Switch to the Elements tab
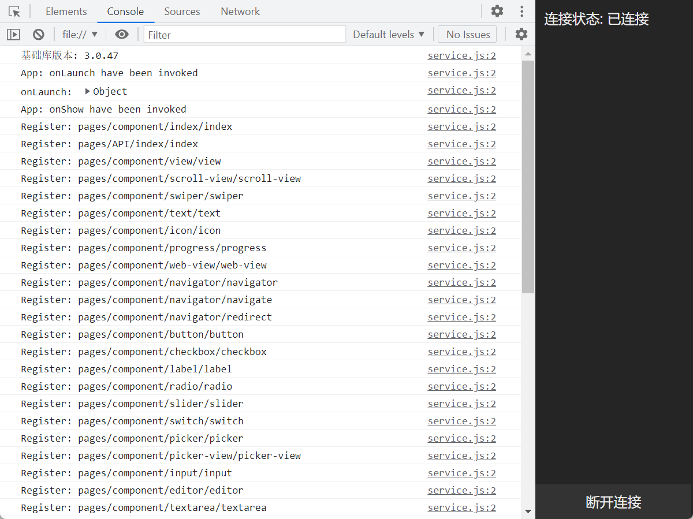693x519 pixels. [66, 12]
